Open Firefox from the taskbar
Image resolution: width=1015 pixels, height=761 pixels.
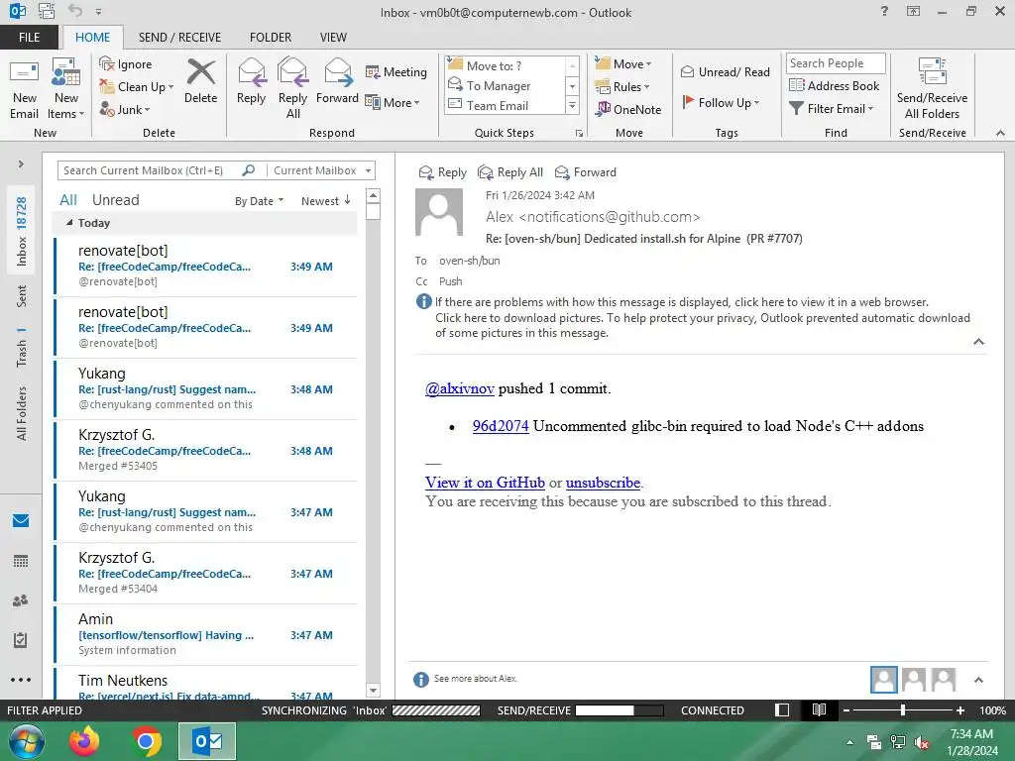[84, 741]
